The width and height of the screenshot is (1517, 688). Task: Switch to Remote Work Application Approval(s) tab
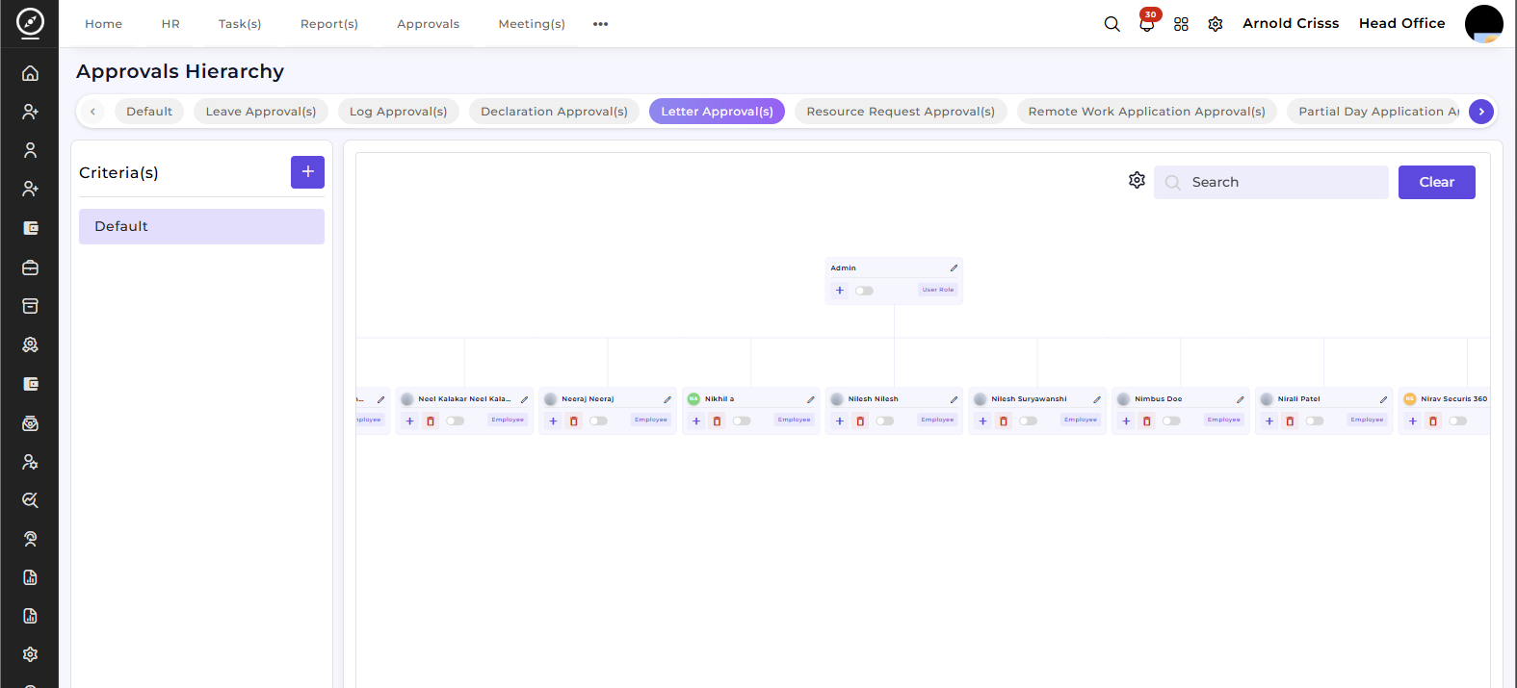(x=1147, y=112)
